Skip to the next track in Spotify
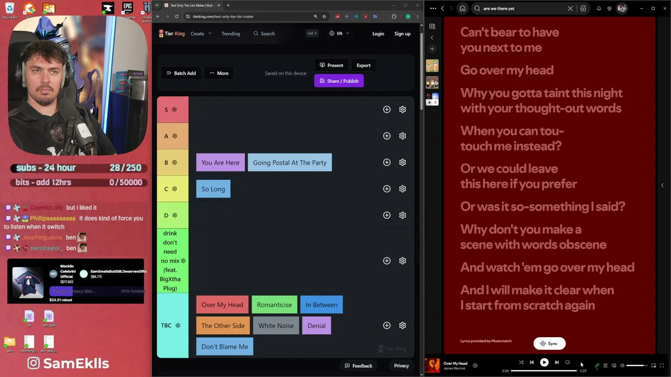The width and height of the screenshot is (671, 377). click(557, 362)
